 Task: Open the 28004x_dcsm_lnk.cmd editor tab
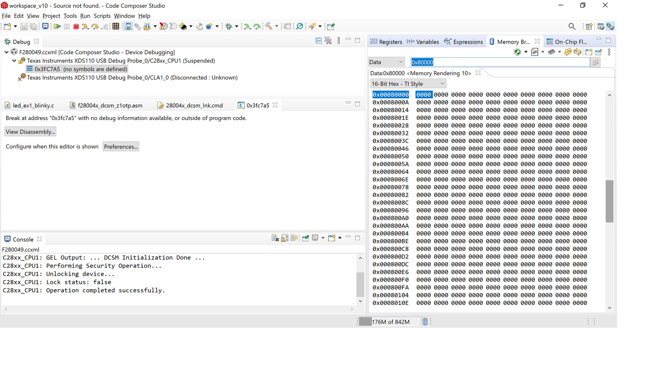tap(190, 105)
